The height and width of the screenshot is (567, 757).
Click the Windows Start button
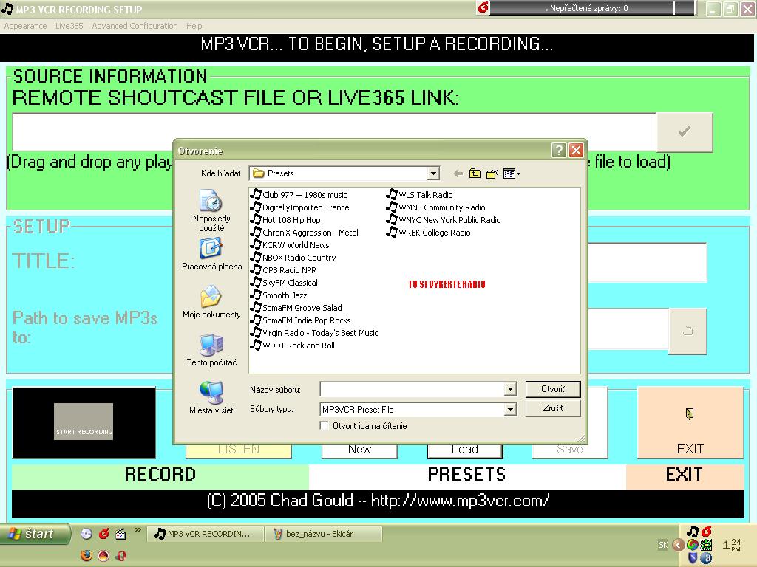coord(35,534)
